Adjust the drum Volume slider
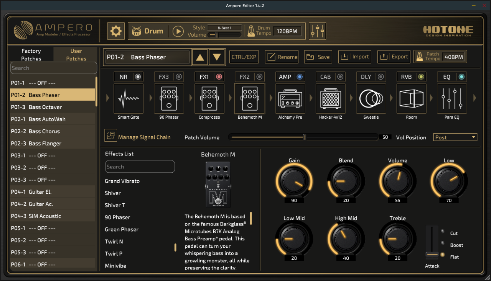 224,35
